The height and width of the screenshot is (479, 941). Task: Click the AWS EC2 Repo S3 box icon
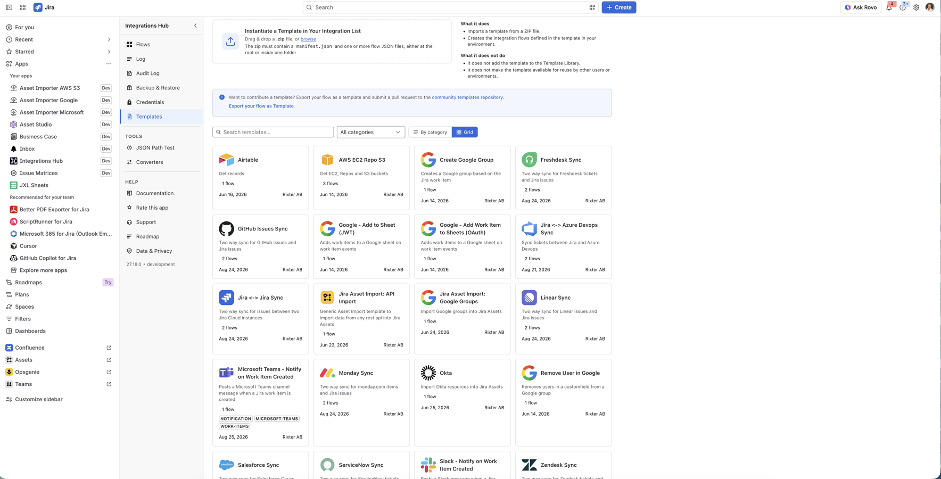tap(327, 160)
